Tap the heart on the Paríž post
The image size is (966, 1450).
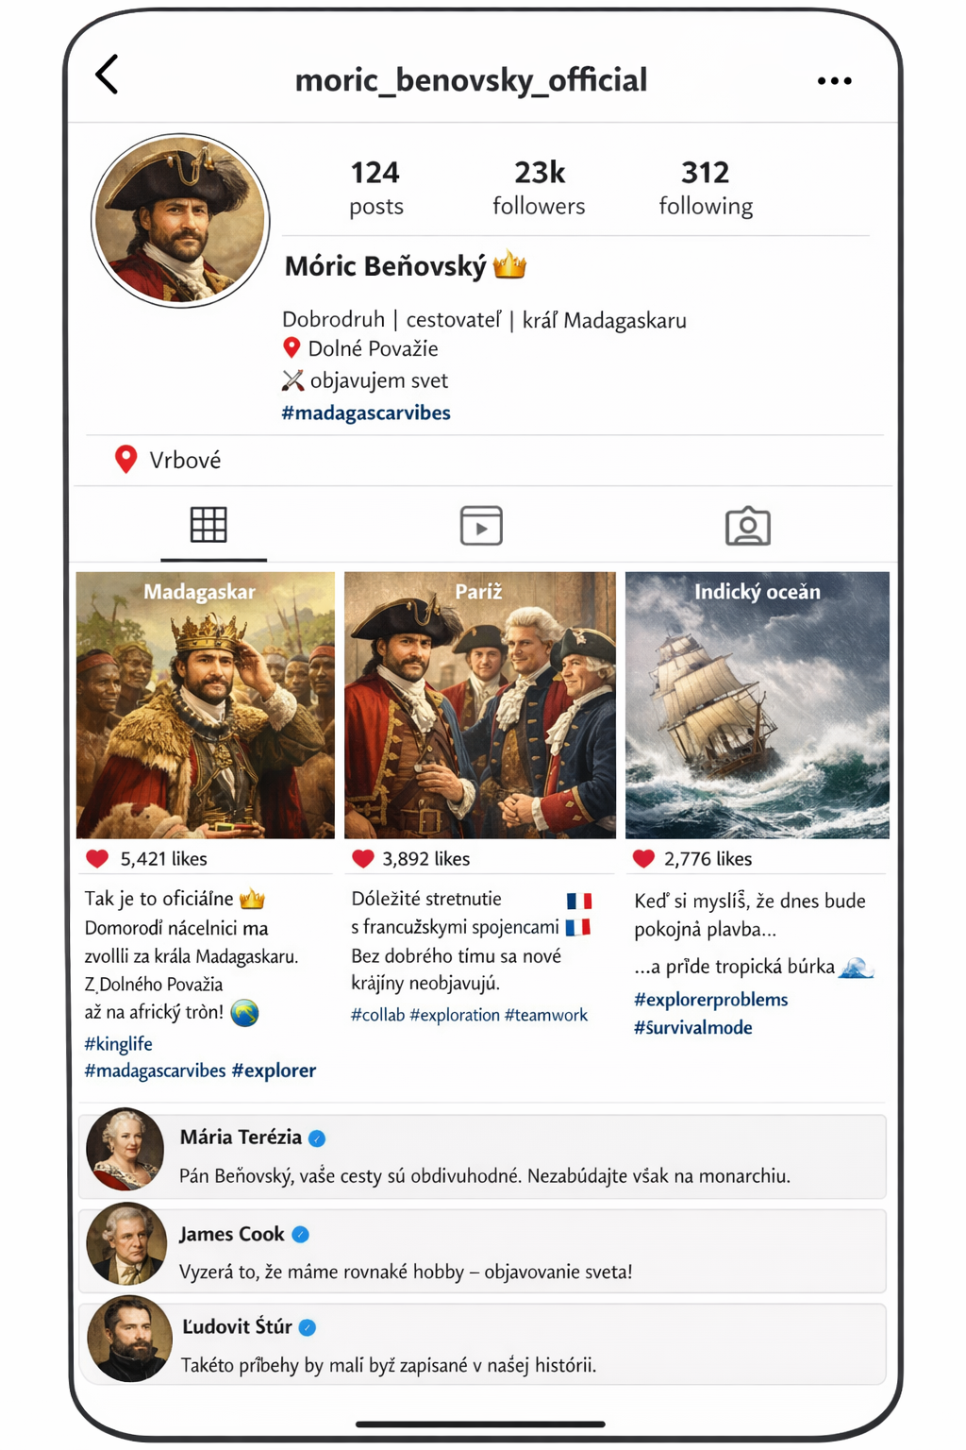tap(363, 859)
